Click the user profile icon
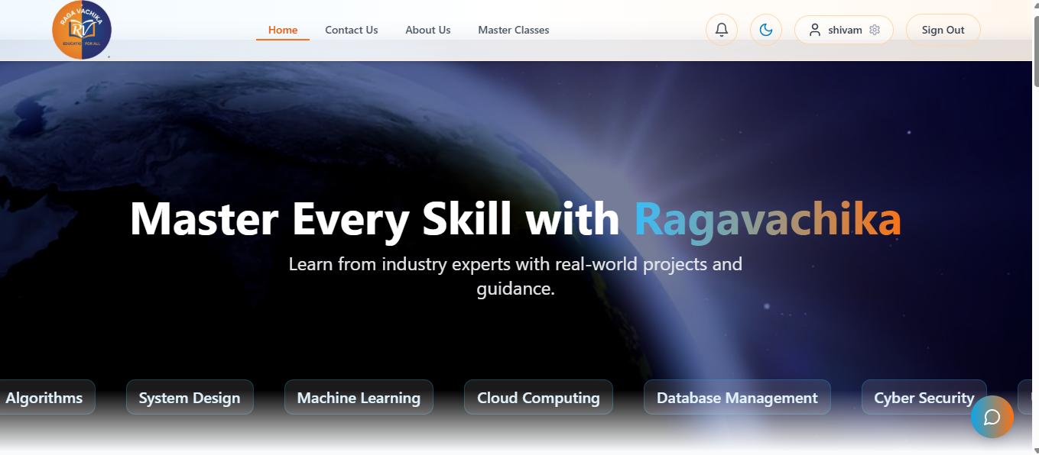This screenshot has height=455, width=1039. pos(815,30)
